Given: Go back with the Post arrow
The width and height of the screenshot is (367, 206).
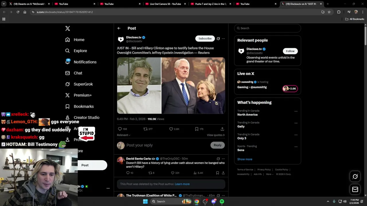Looking at the screenshot, I should pyautogui.click(x=119, y=28).
